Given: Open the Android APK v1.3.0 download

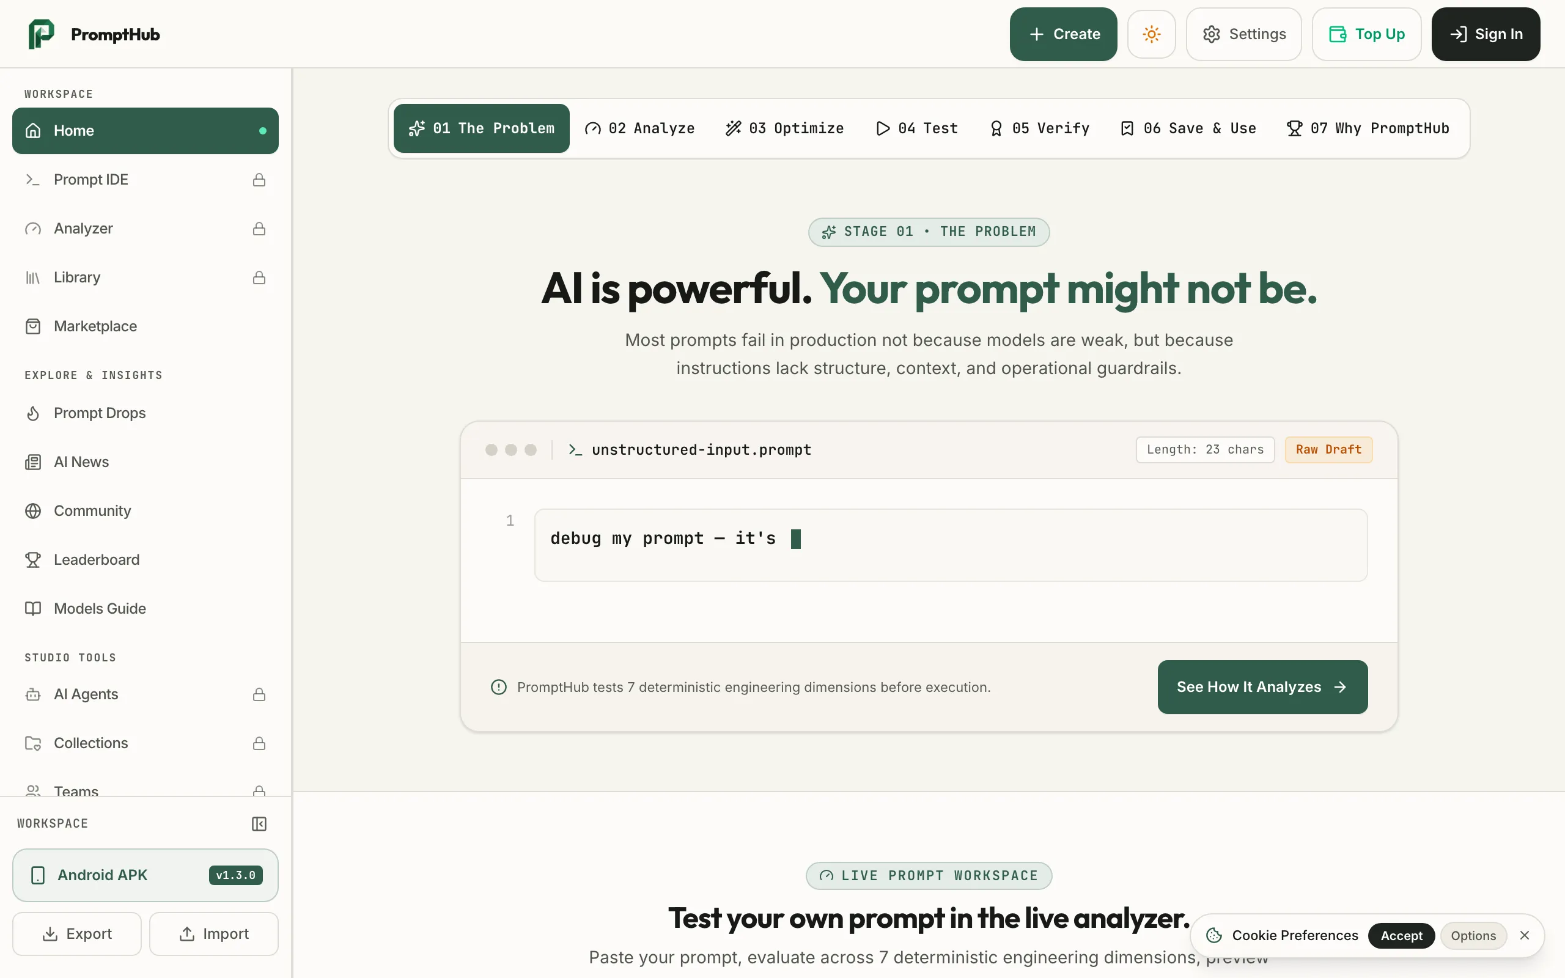Looking at the screenshot, I should point(145,875).
